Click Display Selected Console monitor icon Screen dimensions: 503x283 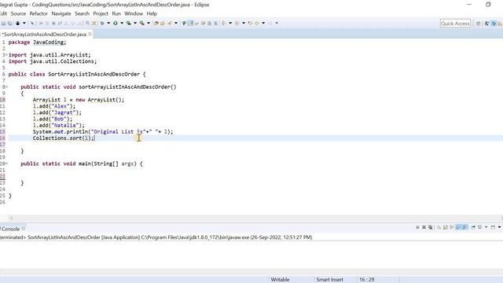480,227
